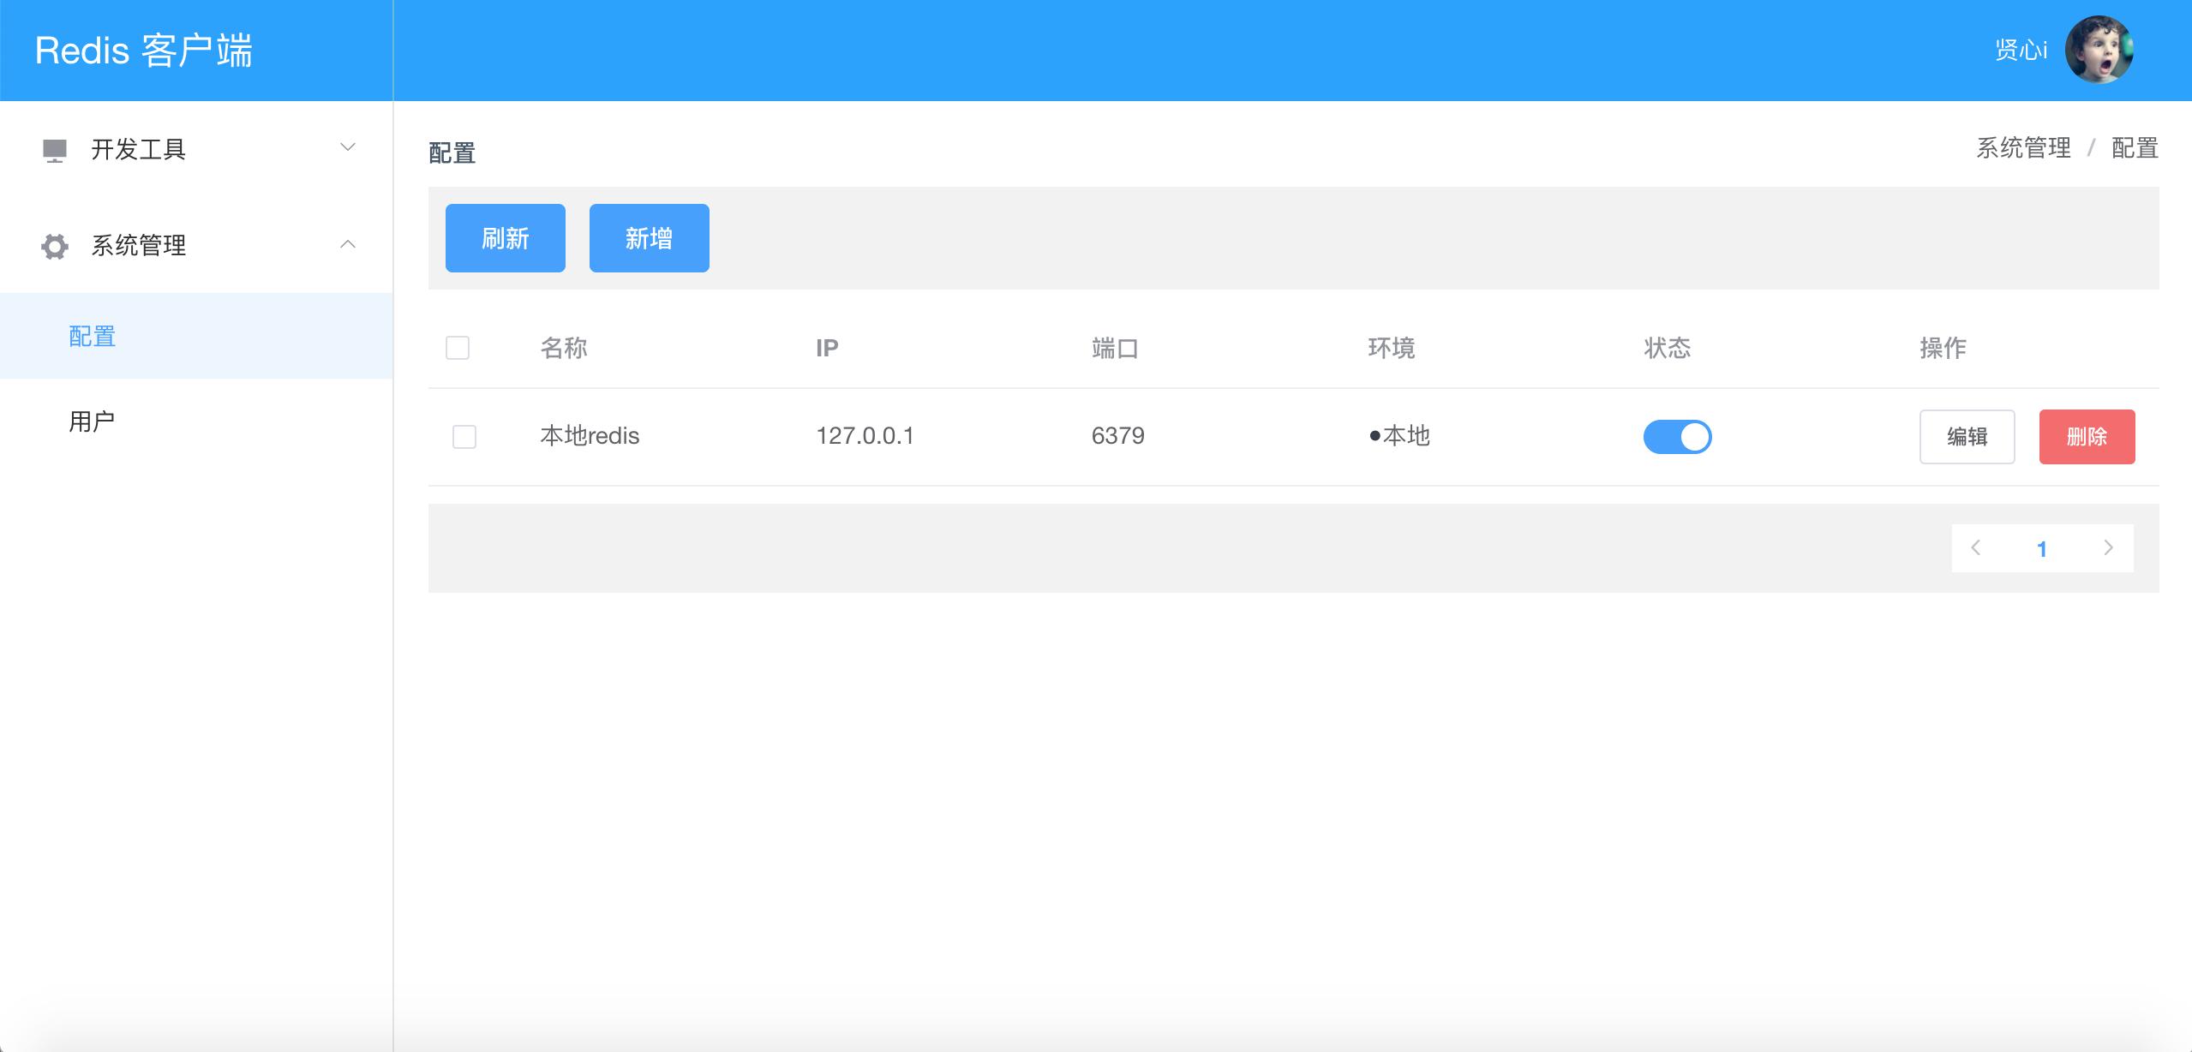The width and height of the screenshot is (2192, 1052).
Task: Click the Redis 客户端 logo text
Action: coord(142,49)
